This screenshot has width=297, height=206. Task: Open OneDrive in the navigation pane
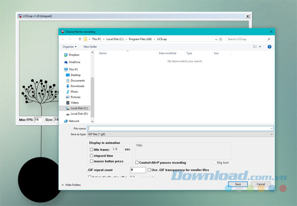pos(74,62)
